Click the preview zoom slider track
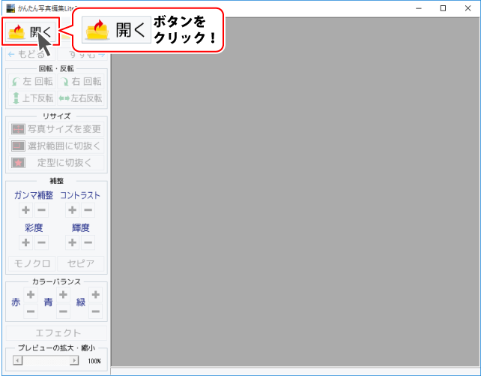The height and width of the screenshot is (376, 481). pyautogui.click(x=46, y=360)
